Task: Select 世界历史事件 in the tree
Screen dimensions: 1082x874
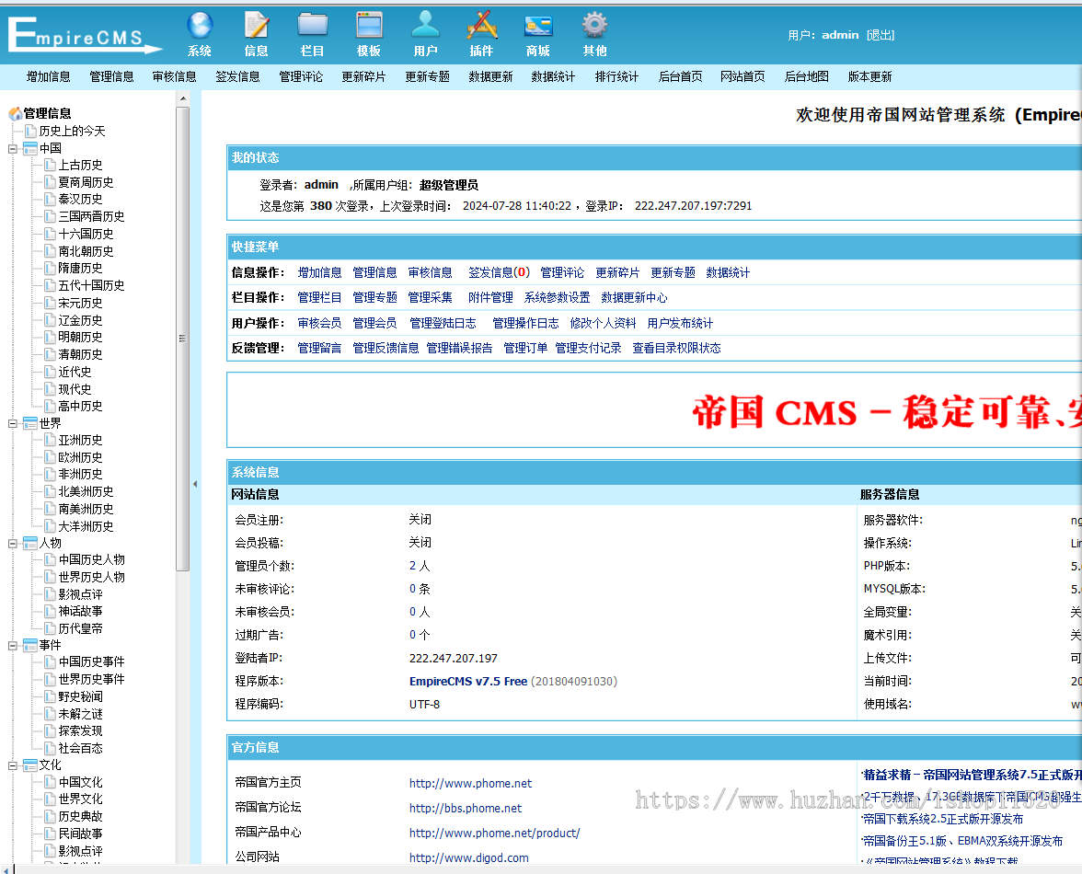Action: 91,680
